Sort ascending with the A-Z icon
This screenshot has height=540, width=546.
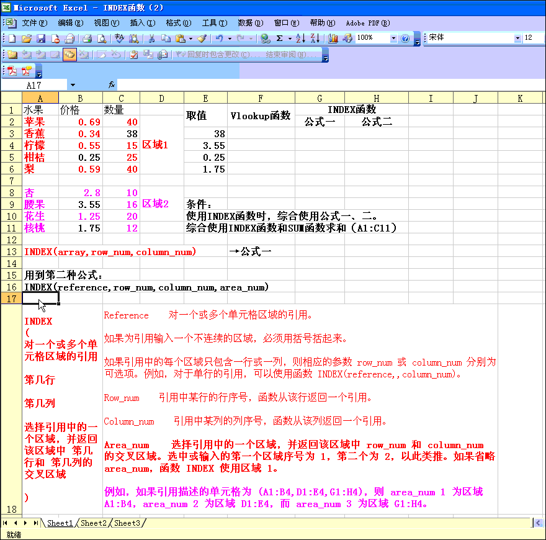pos(300,38)
